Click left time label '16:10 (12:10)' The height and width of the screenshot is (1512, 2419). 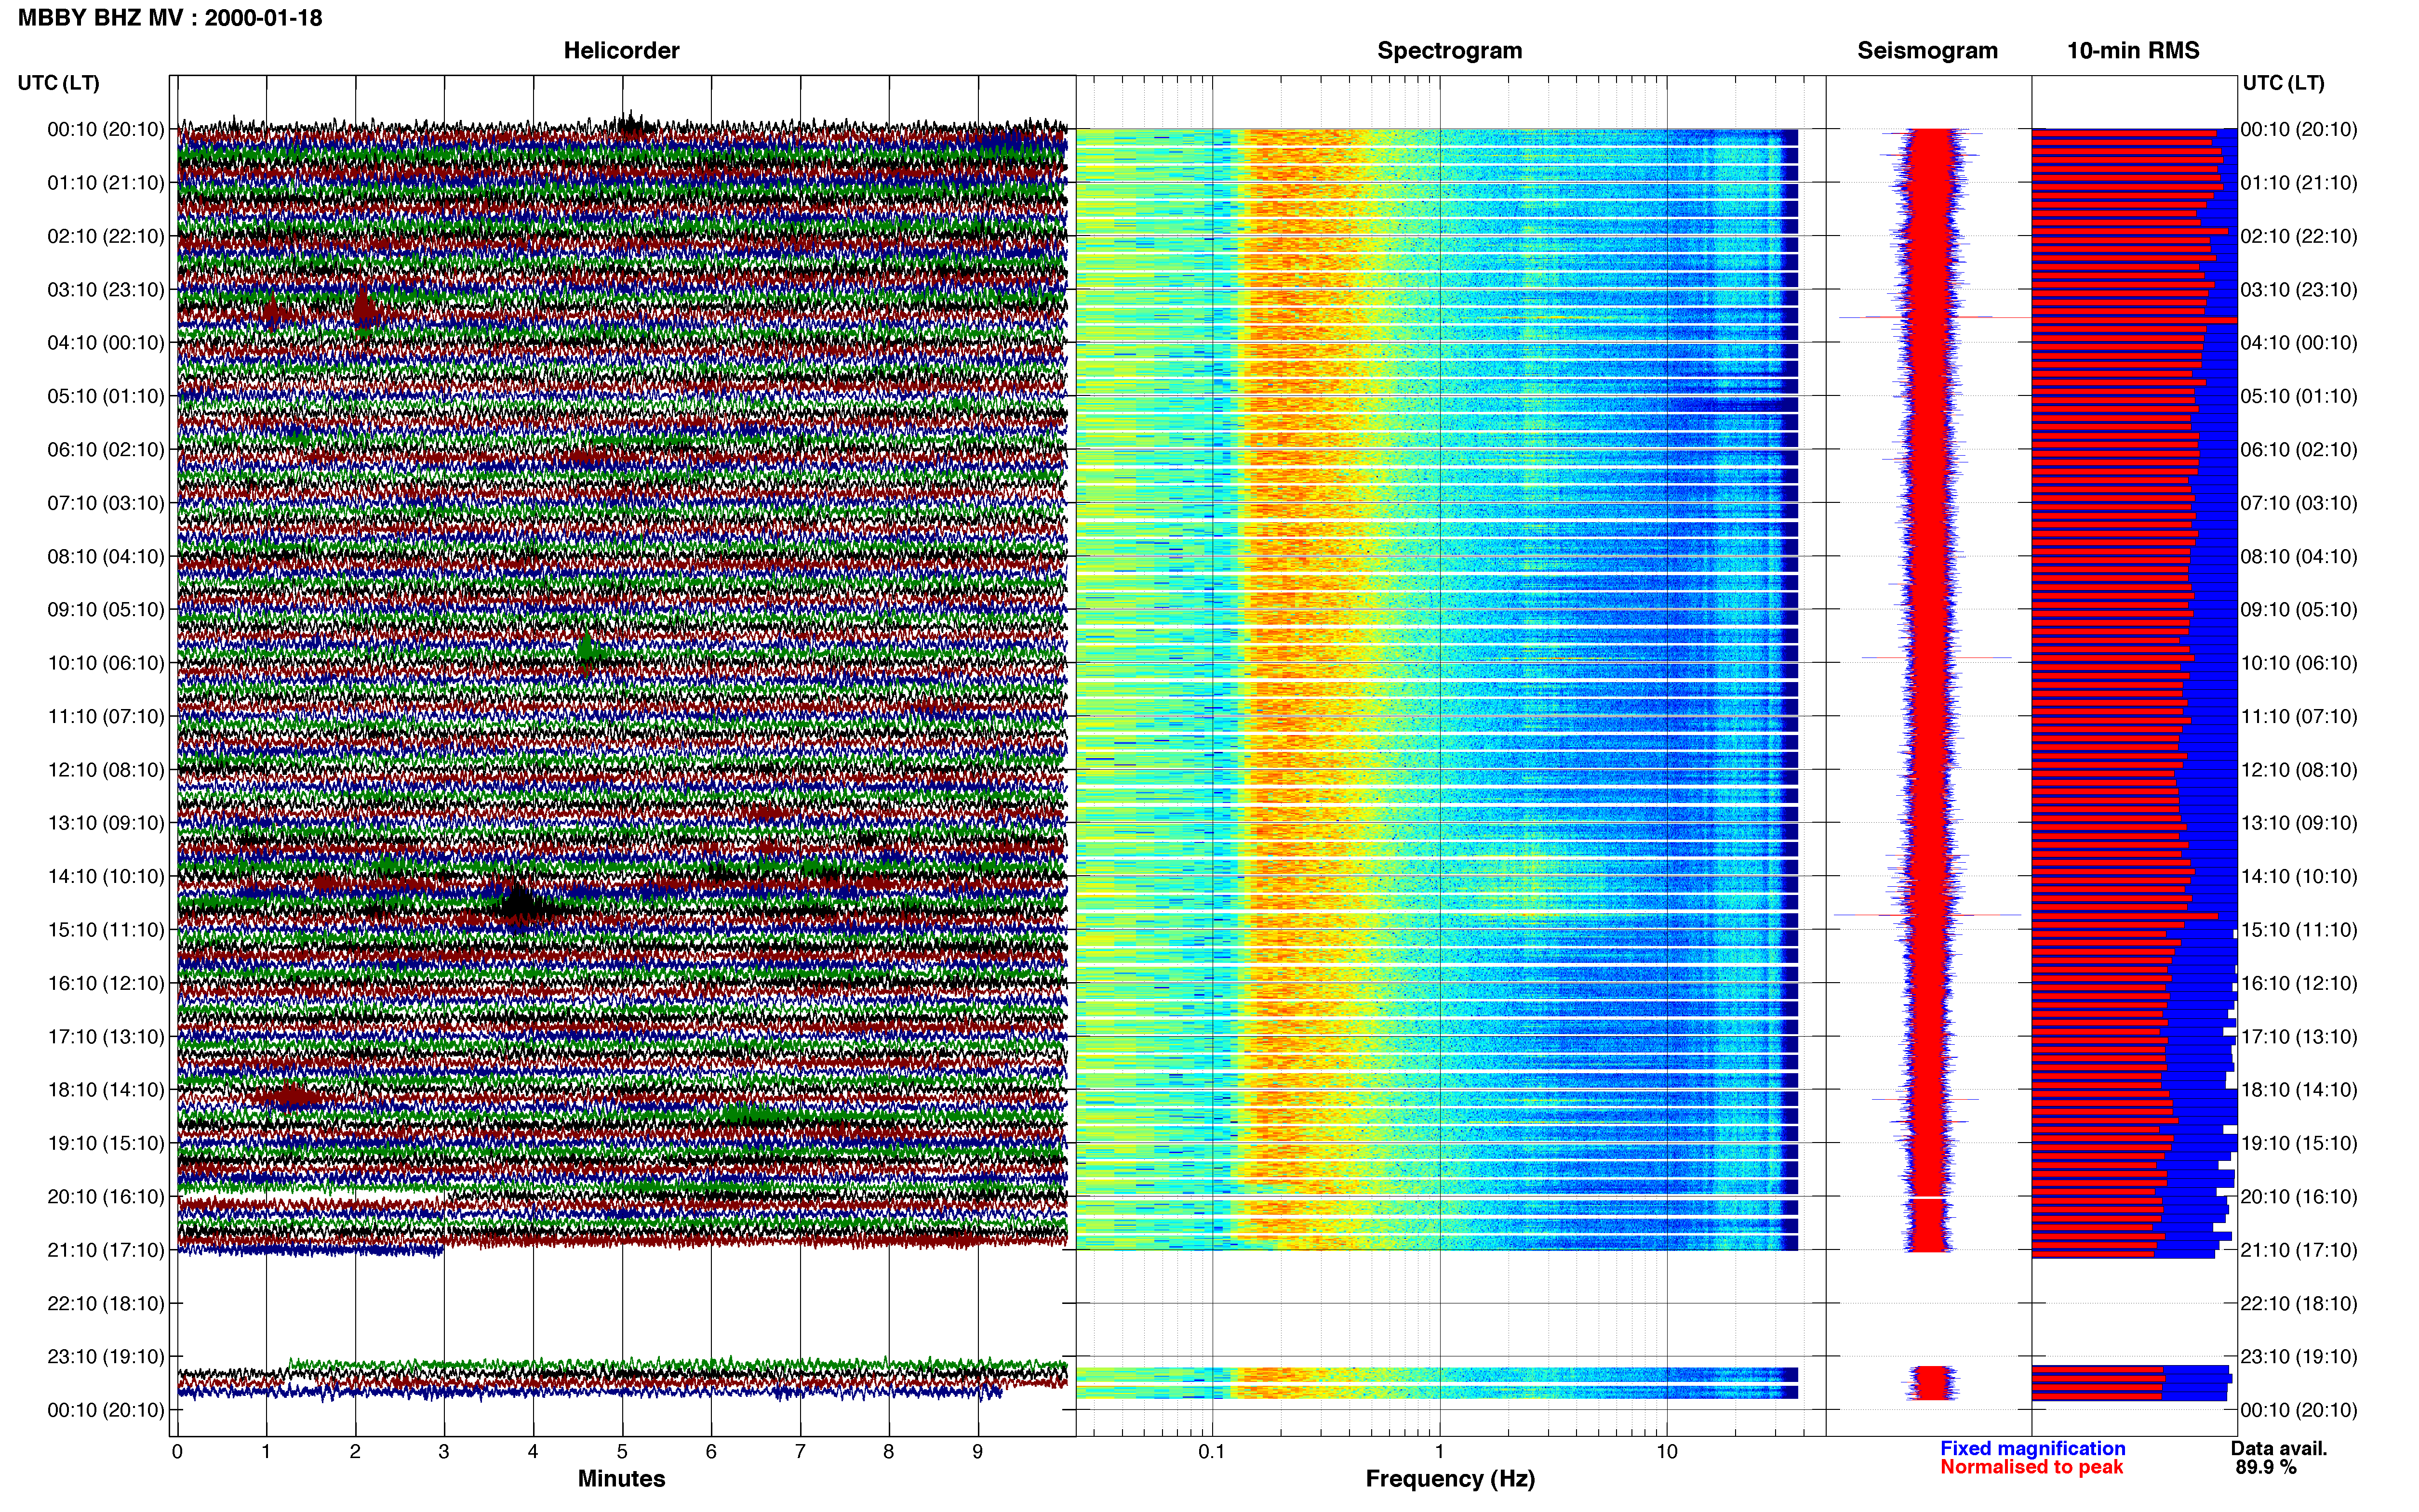click(x=106, y=983)
